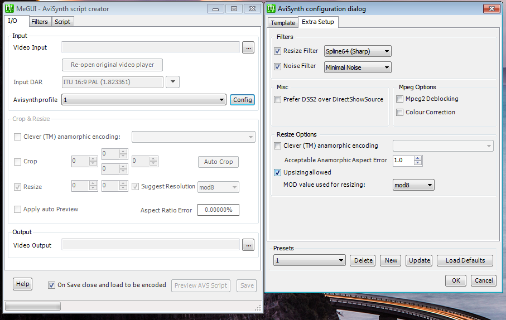This screenshot has height=320, width=506.
Task: Click the Delete preset button
Action: [363, 260]
